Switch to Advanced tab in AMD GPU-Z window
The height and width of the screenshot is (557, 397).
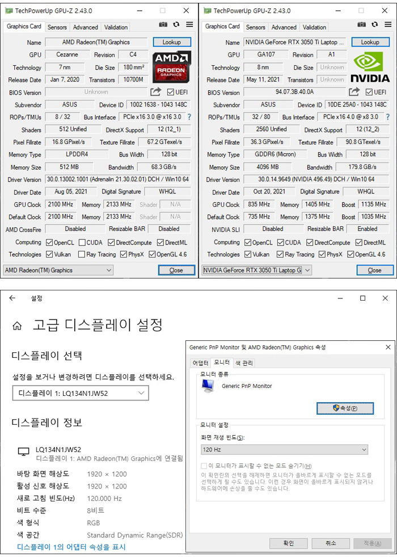click(x=85, y=27)
